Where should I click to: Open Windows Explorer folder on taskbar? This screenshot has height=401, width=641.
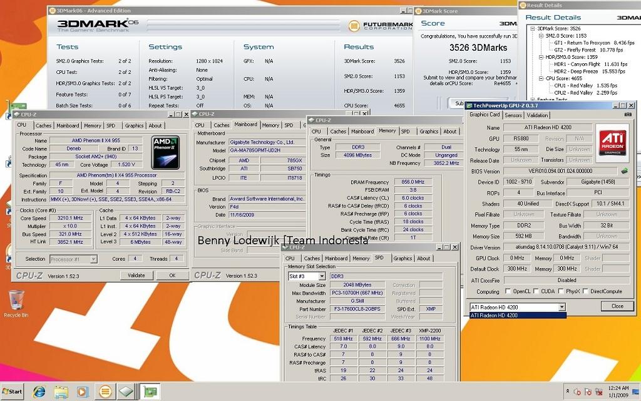click(61, 392)
